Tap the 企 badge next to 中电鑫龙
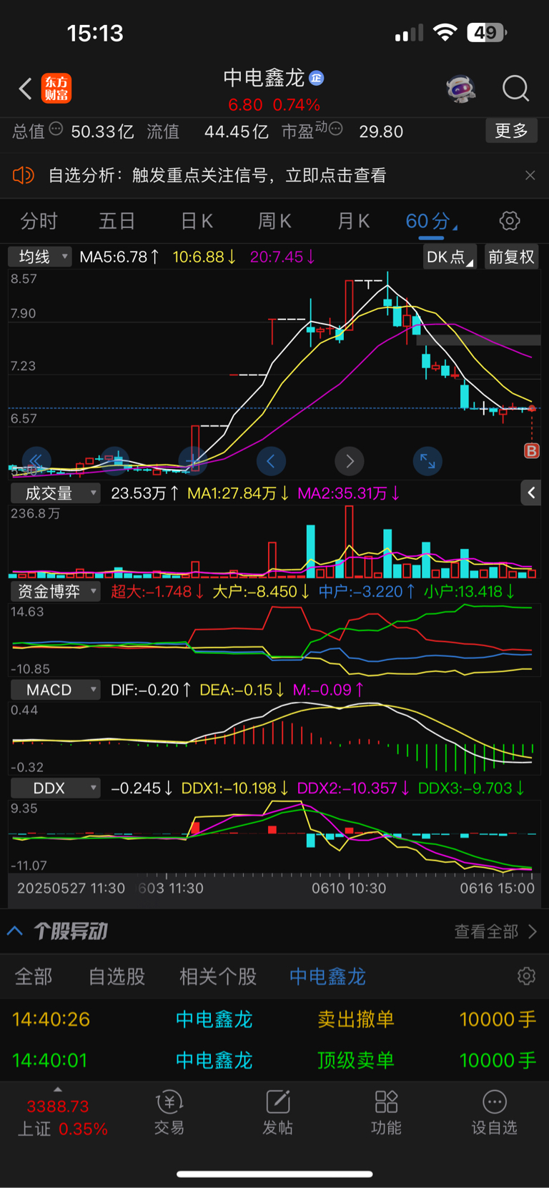The height and width of the screenshot is (1188, 549). pyautogui.click(x=317, y=78)
